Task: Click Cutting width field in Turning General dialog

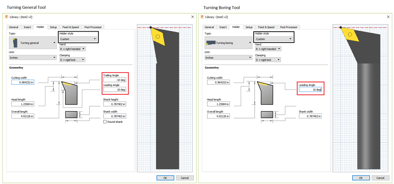Action: [x=23, y=82]
